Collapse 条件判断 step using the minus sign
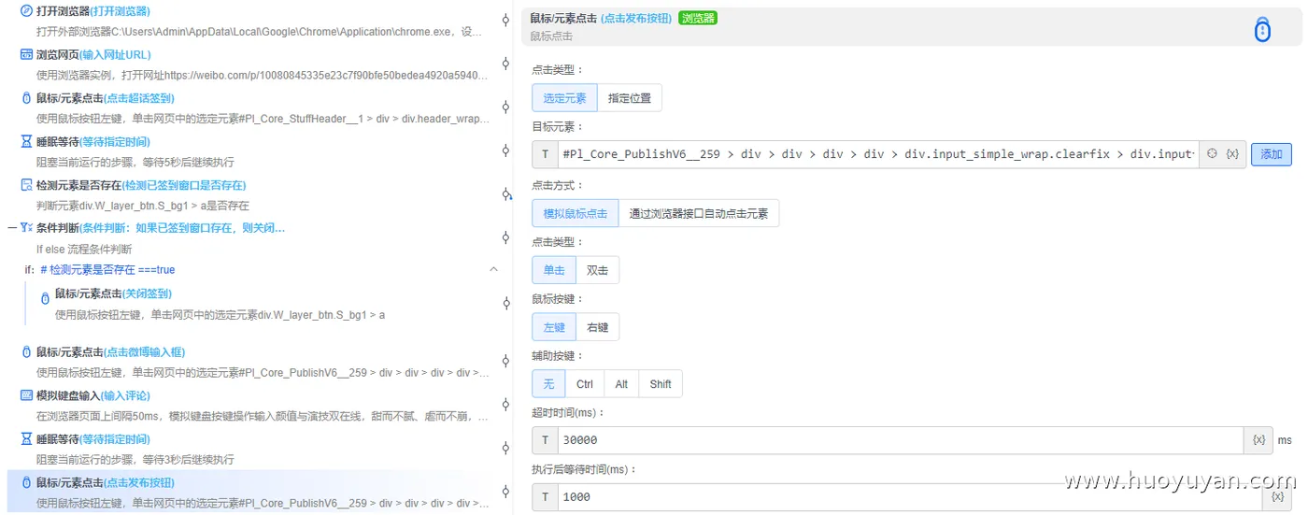The image size is (1308, 515). pyautogui.click(x=12, y=227)
